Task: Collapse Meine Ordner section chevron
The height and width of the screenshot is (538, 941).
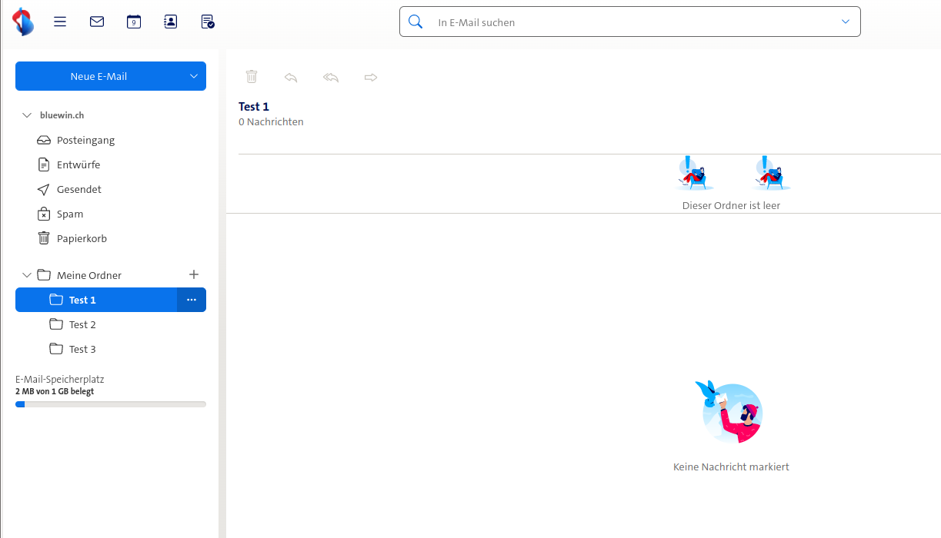Action: [x=27, y=275]
